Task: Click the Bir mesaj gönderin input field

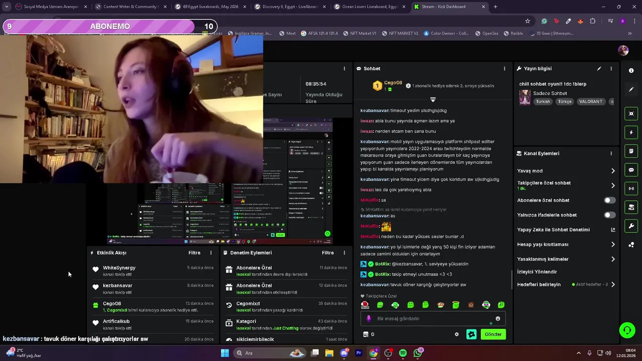Action: 432,318
